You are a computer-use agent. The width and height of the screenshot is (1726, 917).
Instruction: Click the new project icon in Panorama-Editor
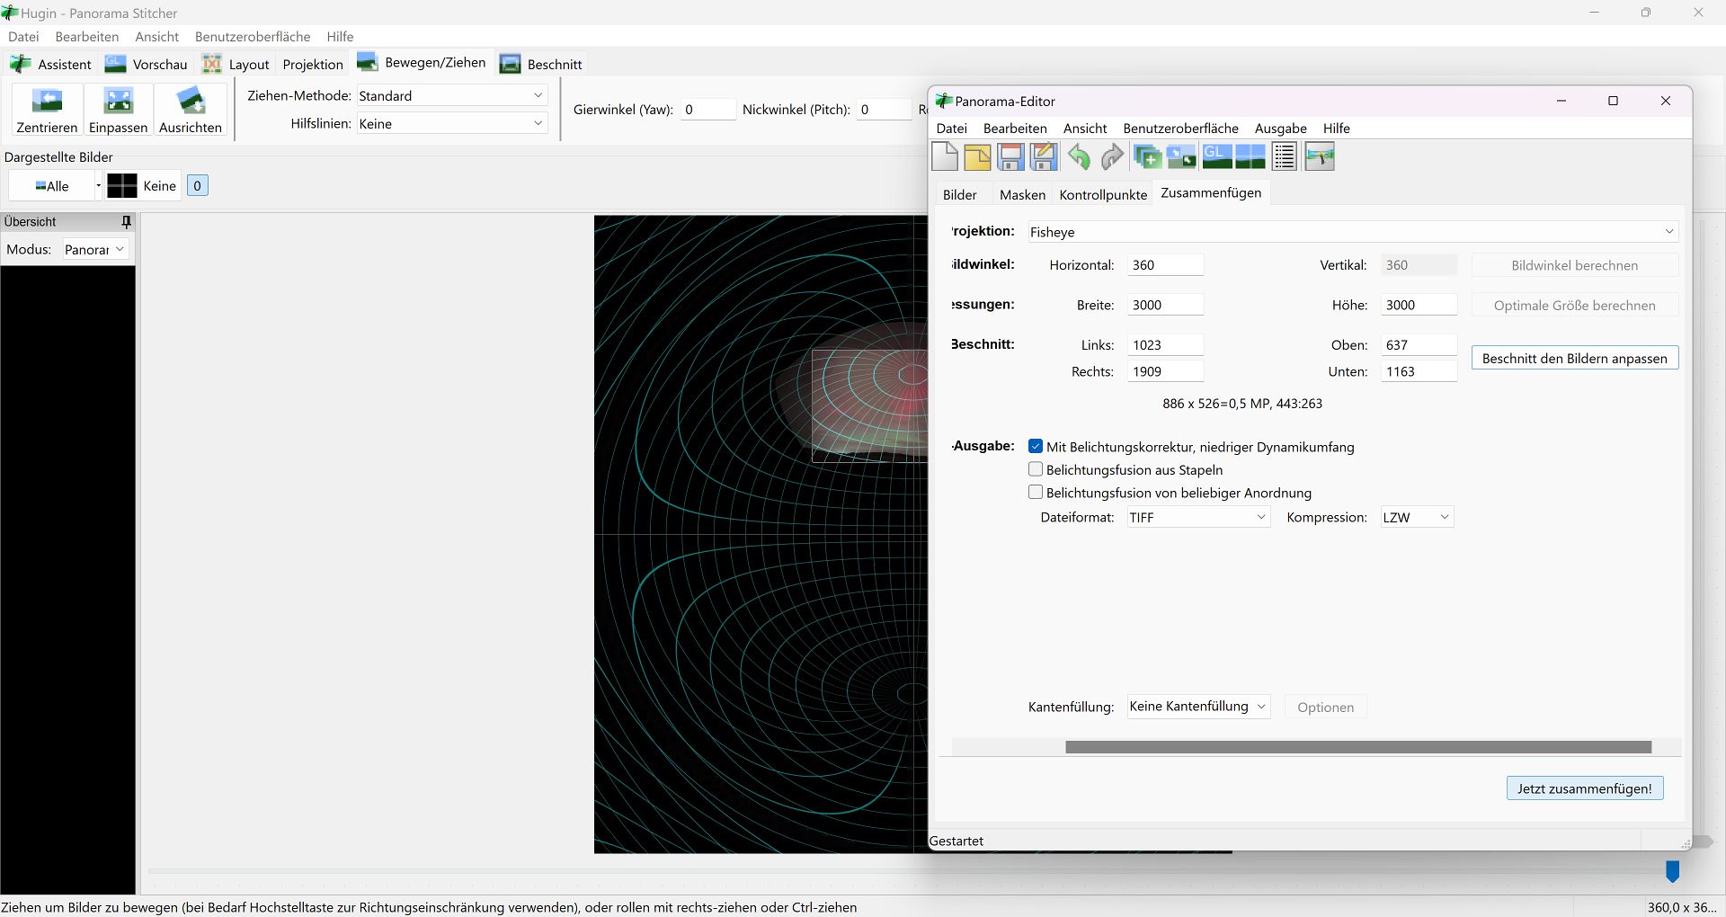pyautogui.click(x=945, y=157)
